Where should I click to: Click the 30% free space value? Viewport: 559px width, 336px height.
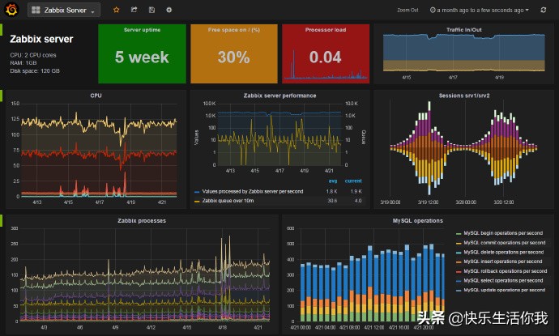tap(234, 57)
